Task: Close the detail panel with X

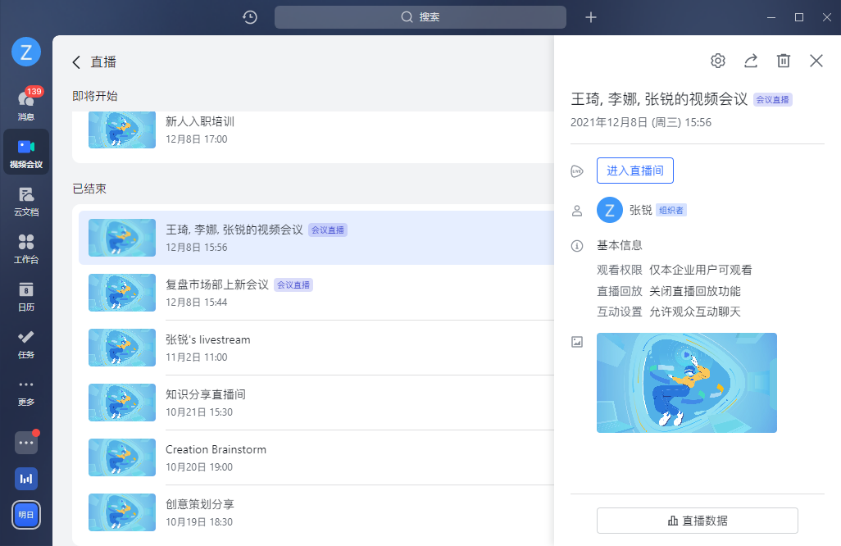Action: click(816, 61)
